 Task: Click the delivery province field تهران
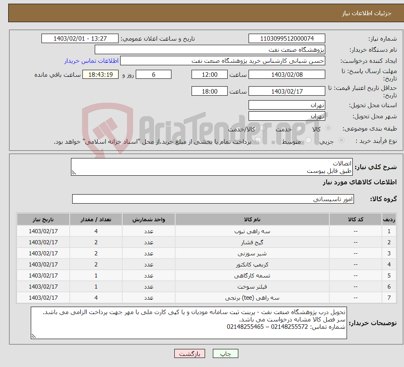pos(287,105)
